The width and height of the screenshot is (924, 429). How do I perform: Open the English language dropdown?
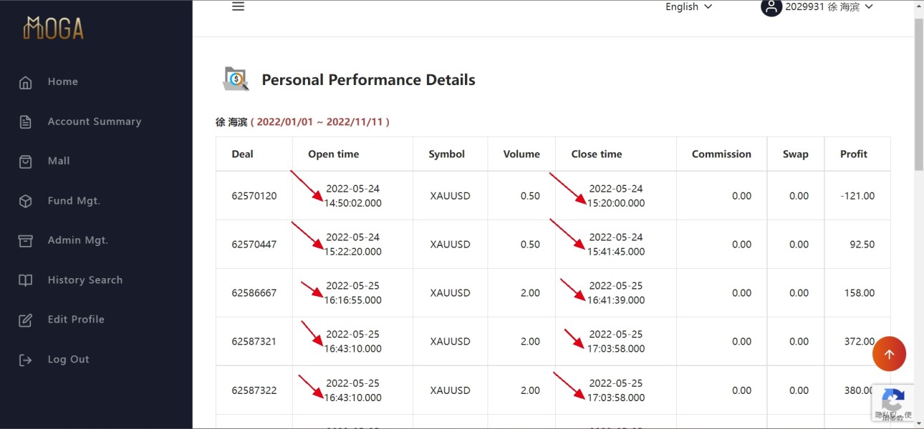pyautogui.click(x=688, y=7)
